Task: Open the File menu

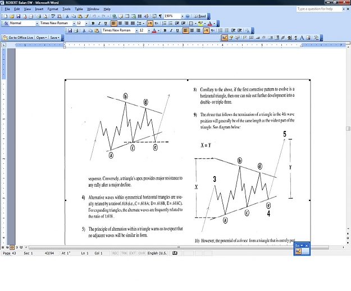Action: tap(7, 9)
